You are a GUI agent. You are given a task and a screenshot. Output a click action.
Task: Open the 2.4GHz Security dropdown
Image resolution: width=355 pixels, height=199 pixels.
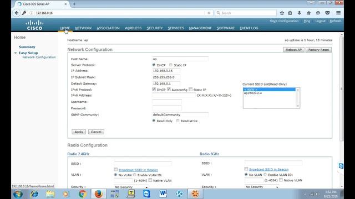point(131,187)
